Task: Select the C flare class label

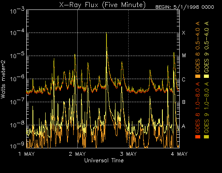Action: [183, 79]
